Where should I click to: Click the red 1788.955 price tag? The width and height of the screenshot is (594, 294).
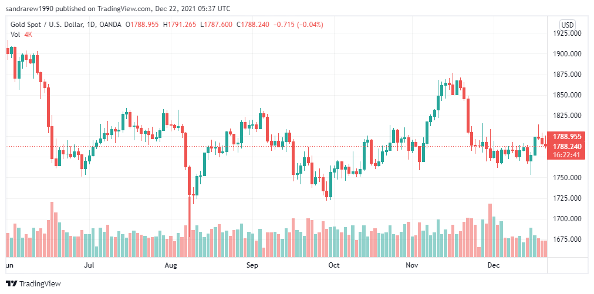567,136
